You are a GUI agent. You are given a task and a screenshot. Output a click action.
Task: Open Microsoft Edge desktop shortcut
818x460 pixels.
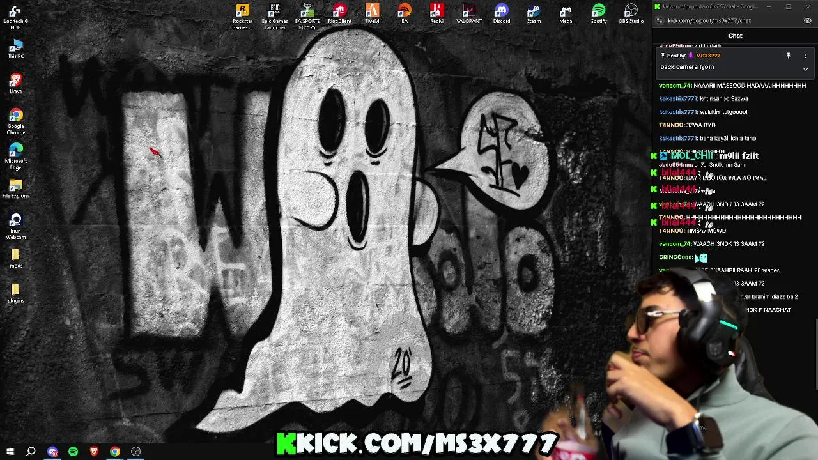[x=16, y=157]
